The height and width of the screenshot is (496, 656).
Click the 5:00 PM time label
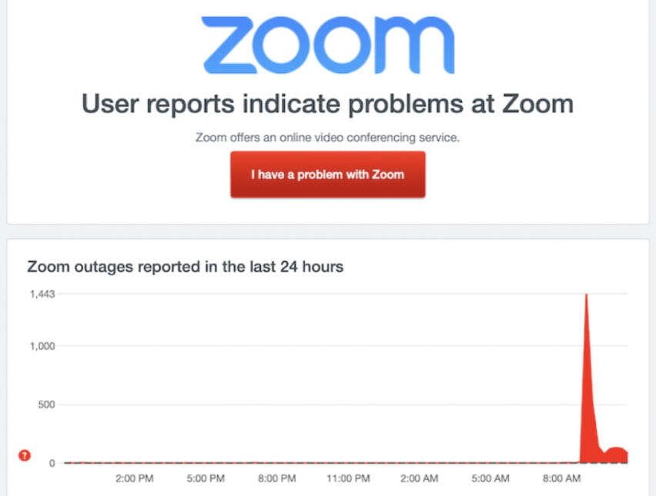(206, 479)
